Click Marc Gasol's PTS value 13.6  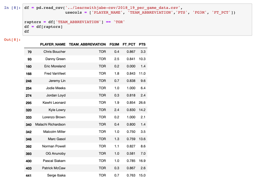142,139
